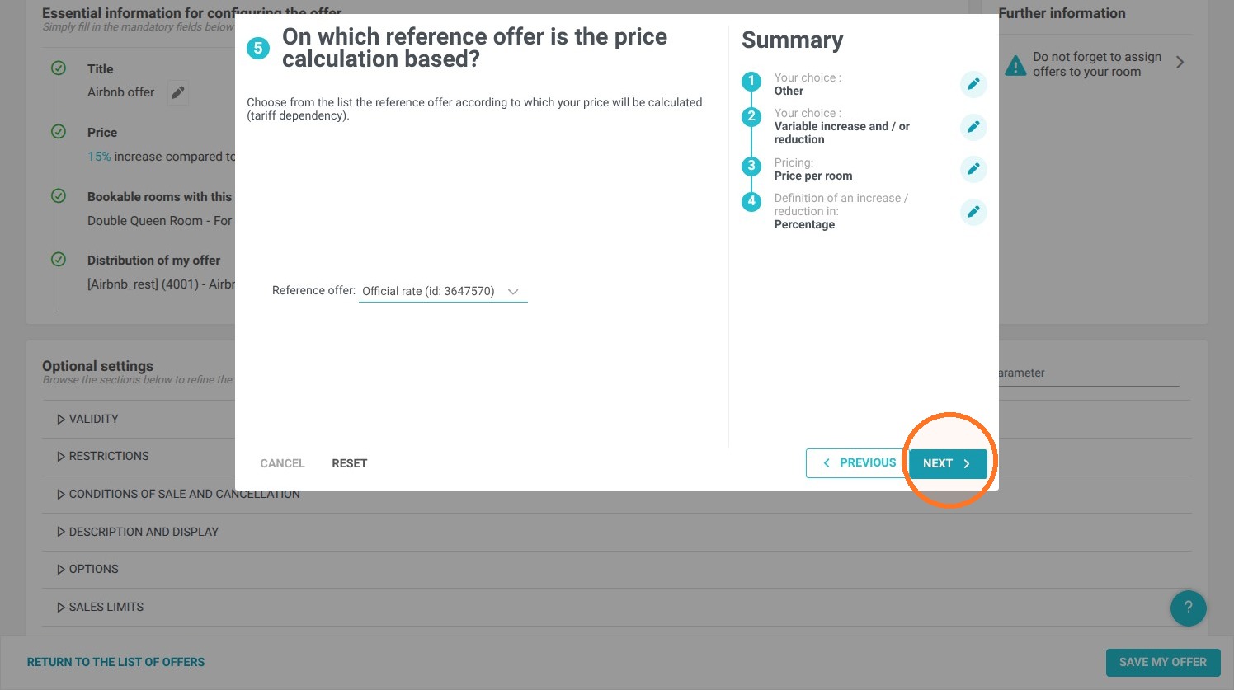Cancel the price wizard dialog

tap(282, 463)
